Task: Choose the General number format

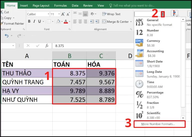Action: click(157, 22)
